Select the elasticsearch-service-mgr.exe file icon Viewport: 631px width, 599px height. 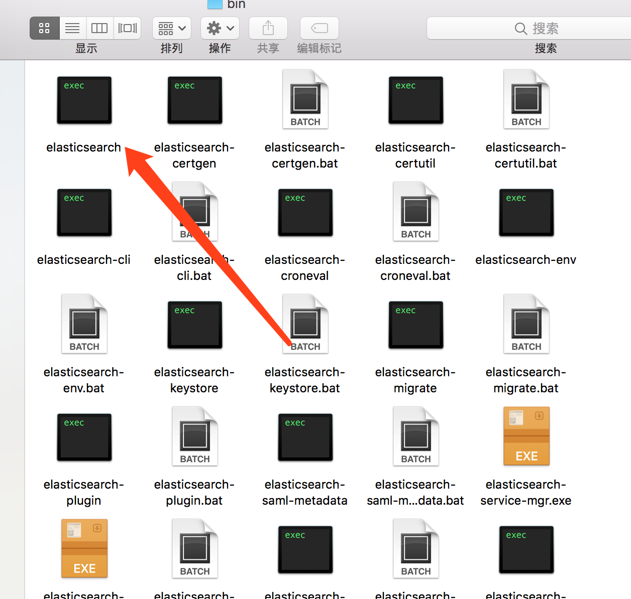pos(526,436)
